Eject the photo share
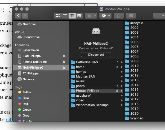This screenshot has width=165, height=130. coord(117,86)
